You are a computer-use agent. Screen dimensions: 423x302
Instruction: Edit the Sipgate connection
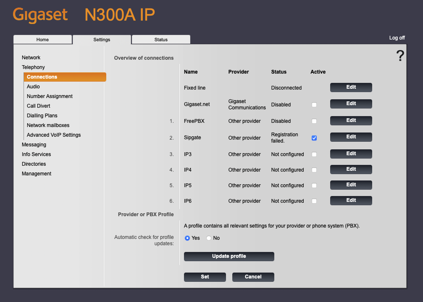(x=351, y=137)
